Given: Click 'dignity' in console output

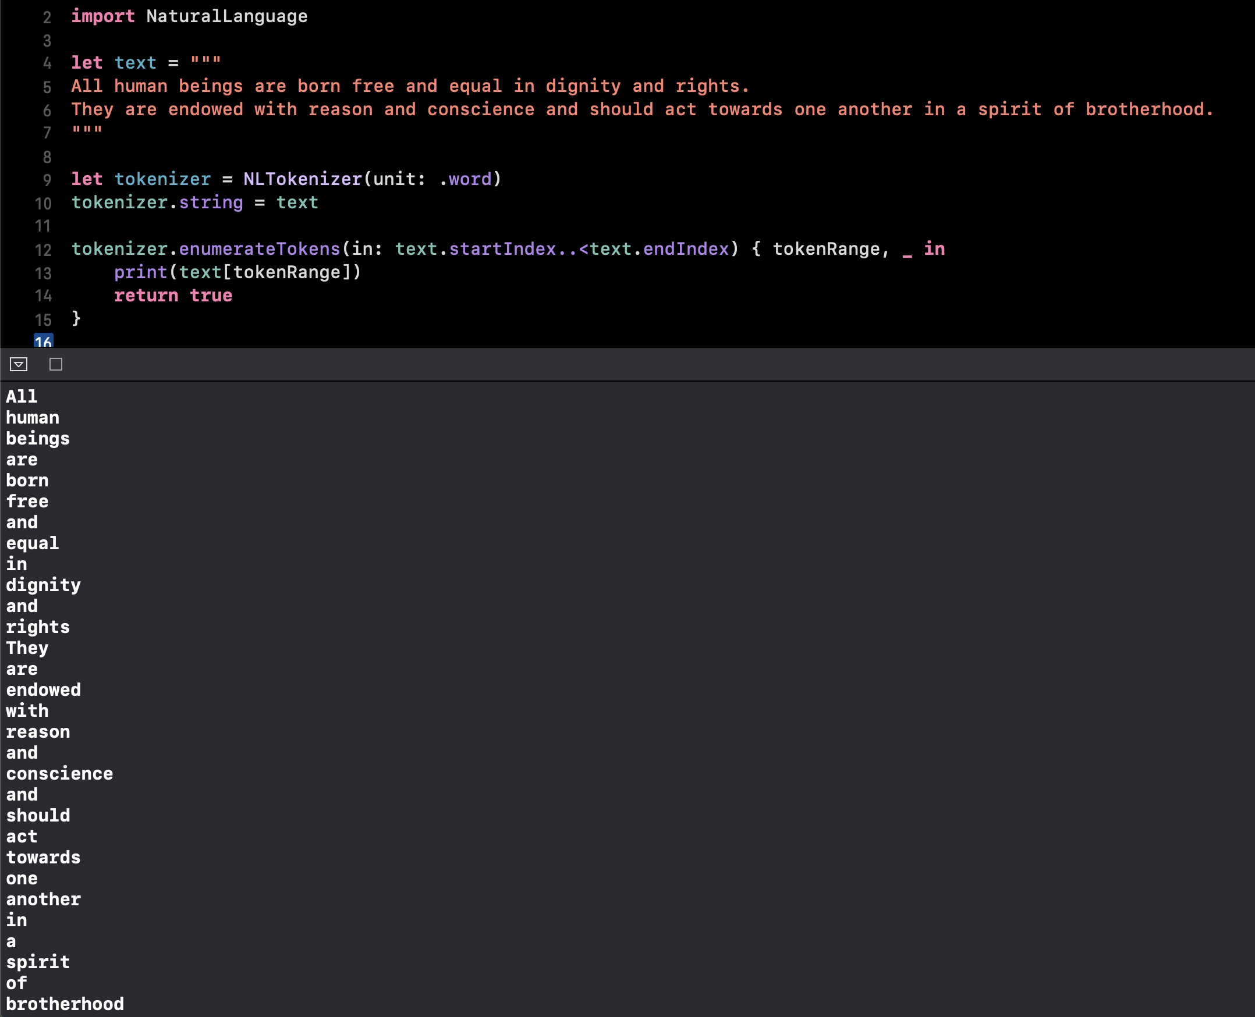Looking at the screenshot, I should click(x=44, y=585).
